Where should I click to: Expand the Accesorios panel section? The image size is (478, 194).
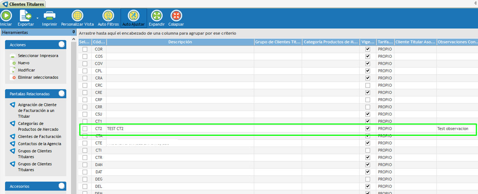[61, 186]
